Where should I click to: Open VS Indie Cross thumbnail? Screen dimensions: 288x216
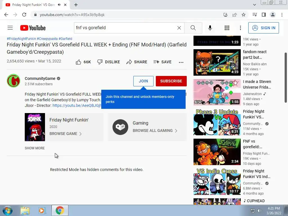coord(217,182)
